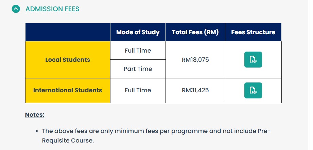Click the Fees Structure column header
This screenshot has height=150, width=313.
coord(253,32)
